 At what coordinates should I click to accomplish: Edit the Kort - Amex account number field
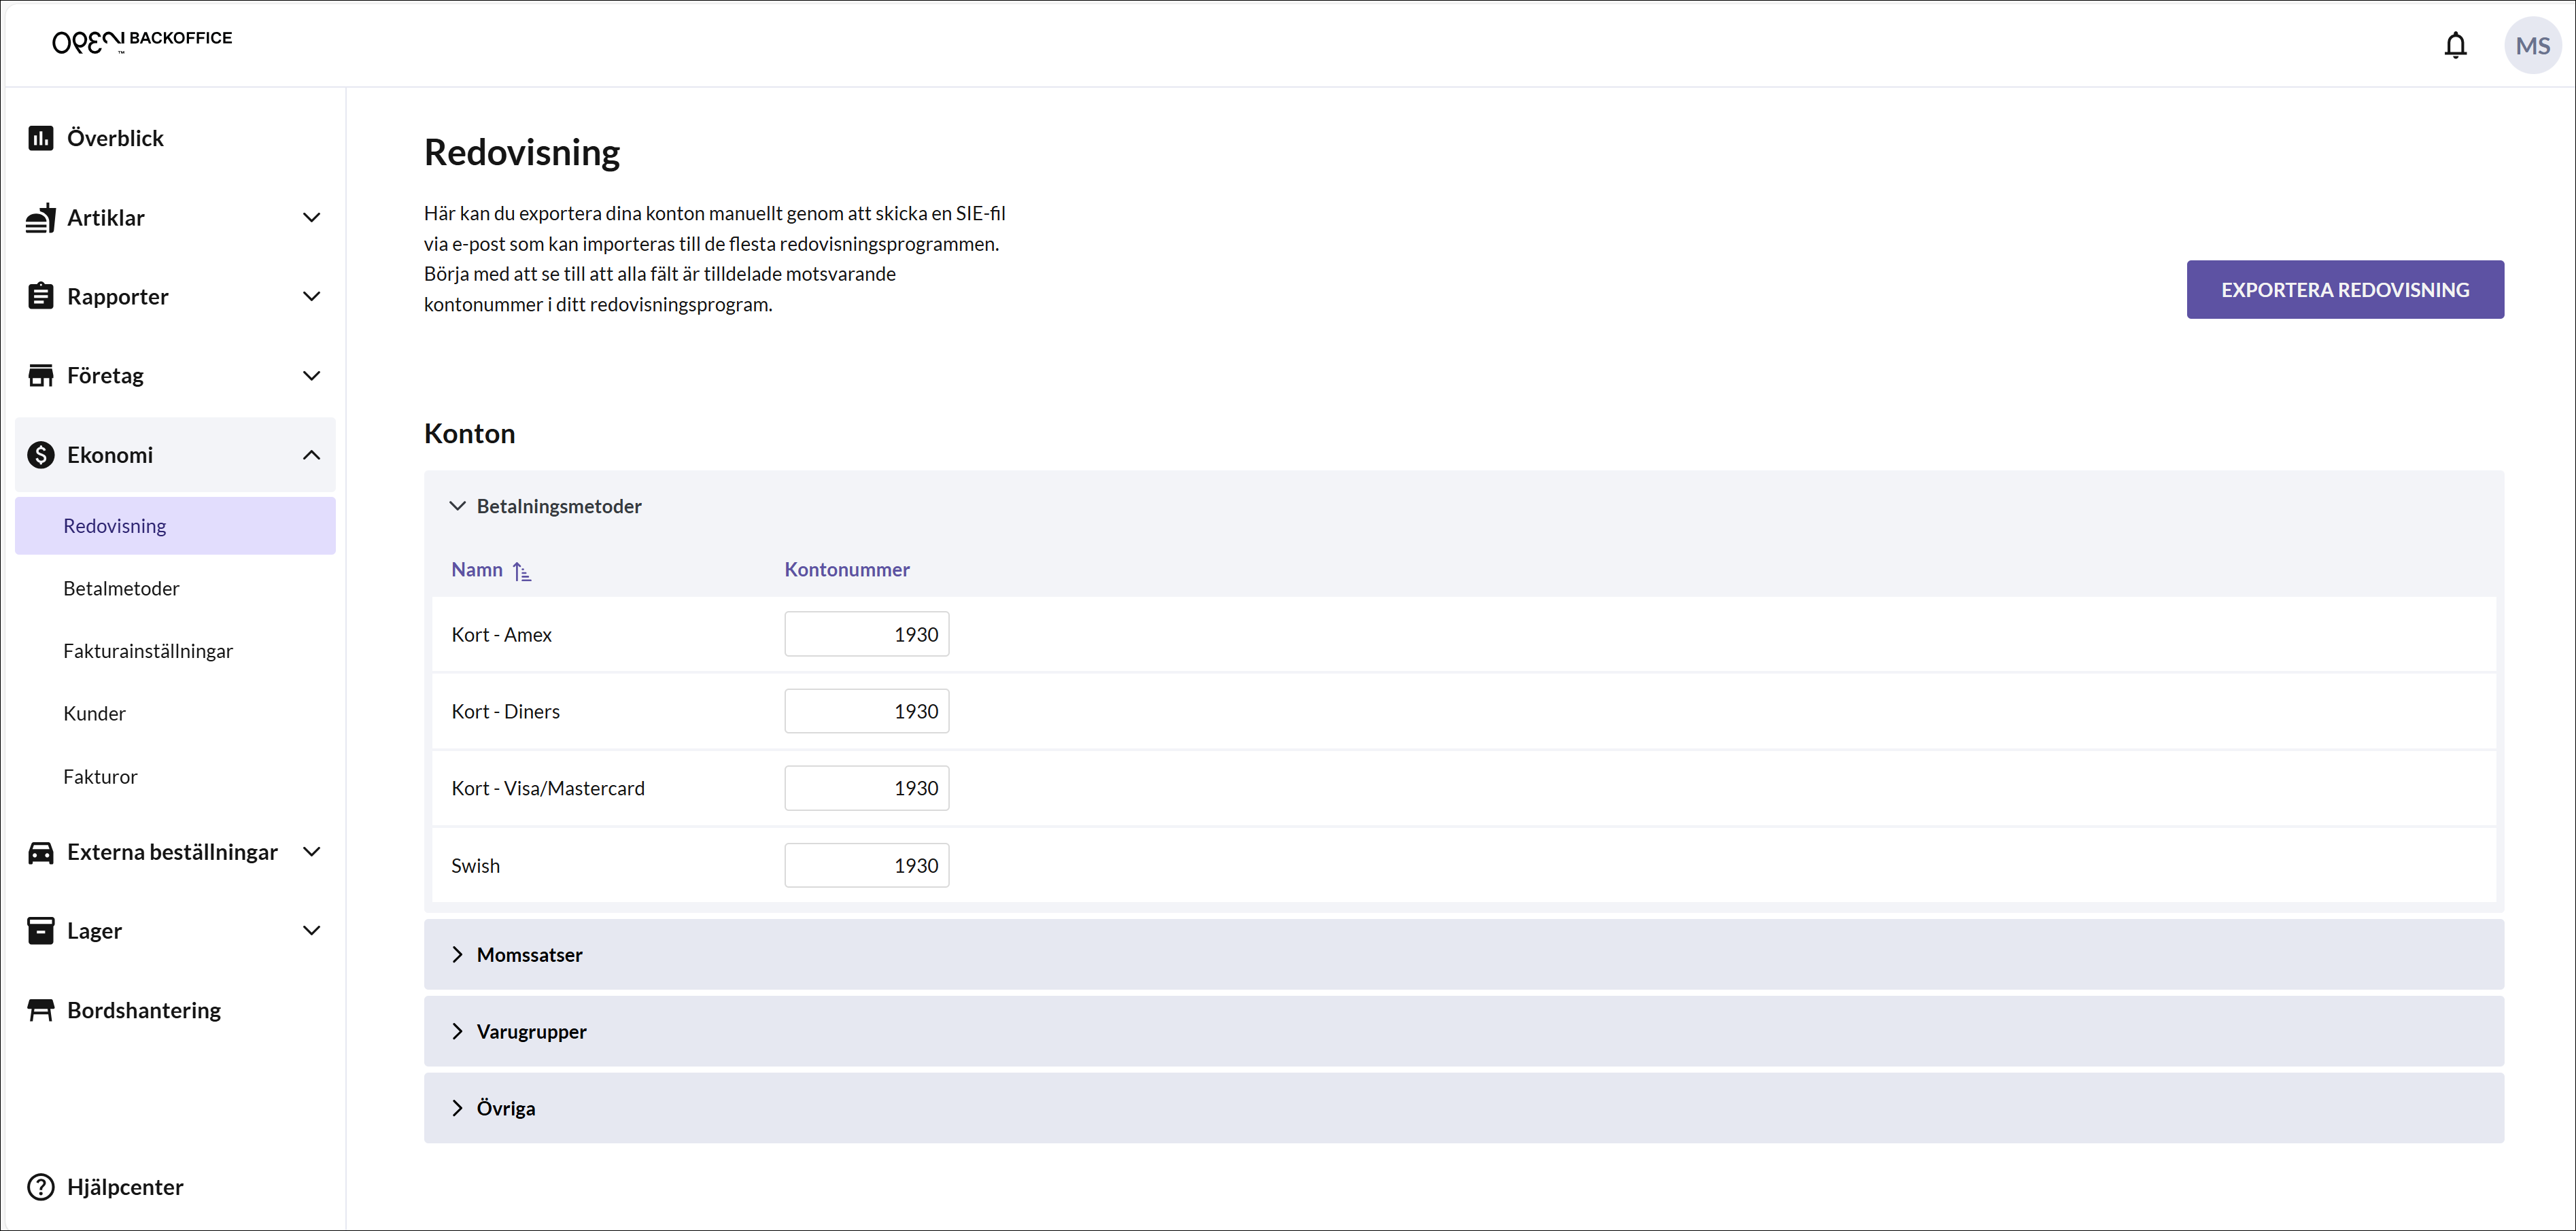[x=867, y=634]
